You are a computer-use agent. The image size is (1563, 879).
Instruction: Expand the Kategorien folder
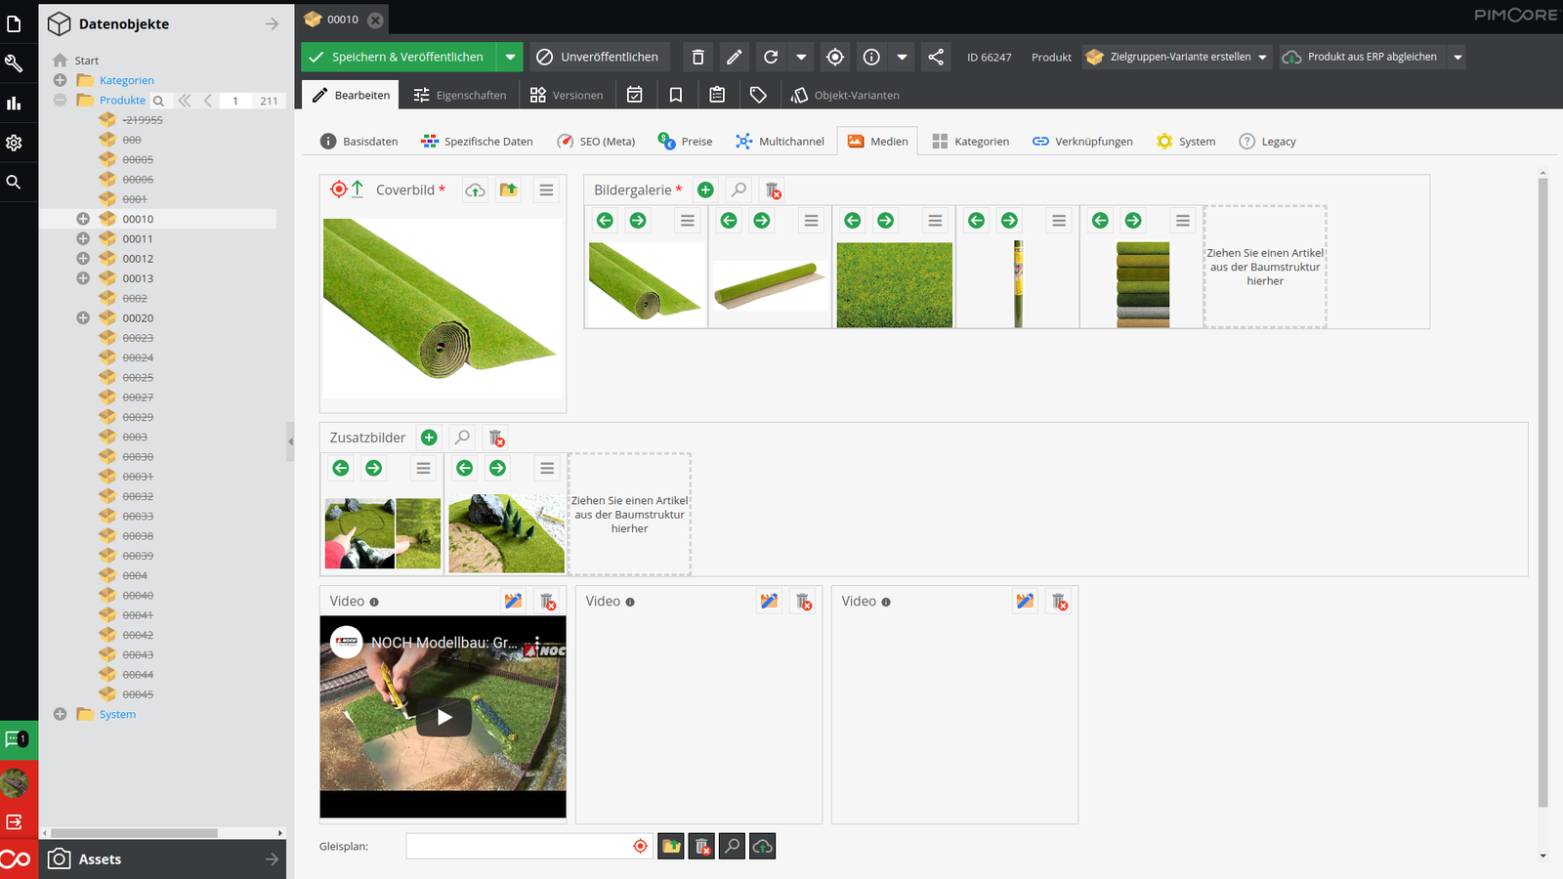click(x=60, y=80)
